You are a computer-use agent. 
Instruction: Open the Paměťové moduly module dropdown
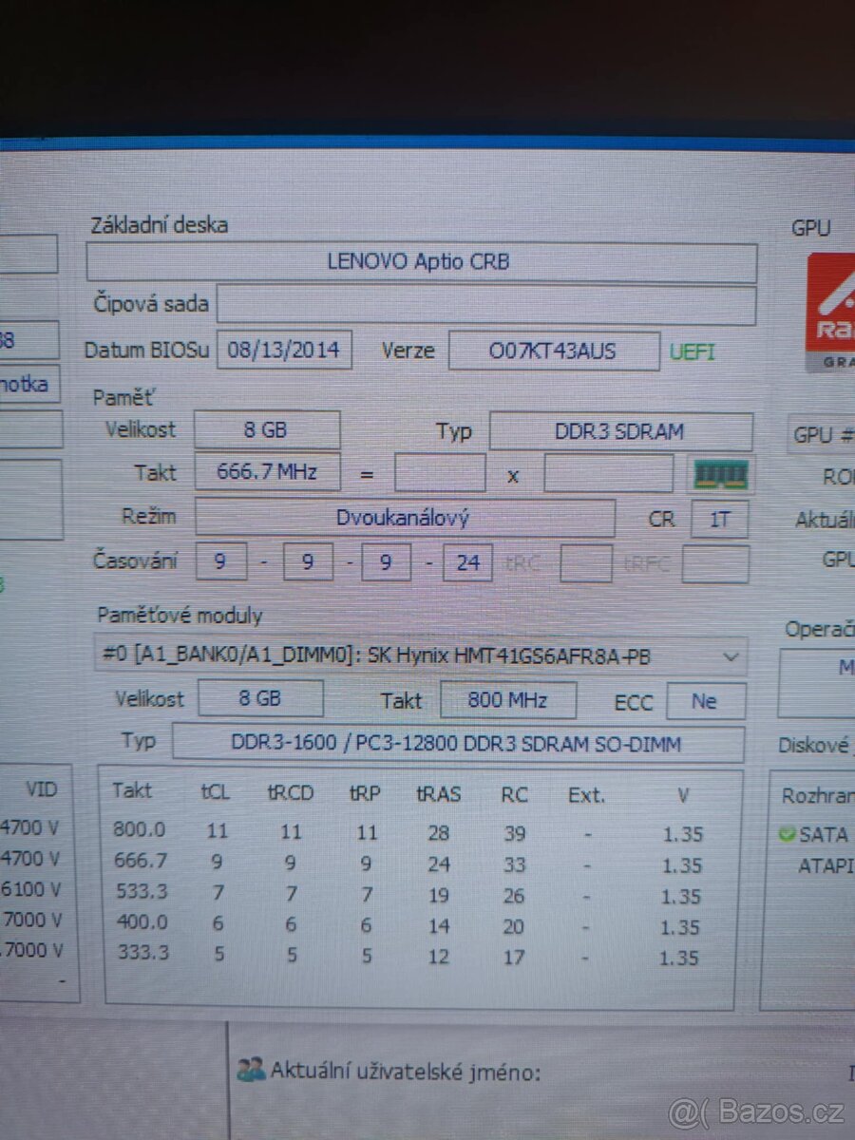click(x=418, y=656)
